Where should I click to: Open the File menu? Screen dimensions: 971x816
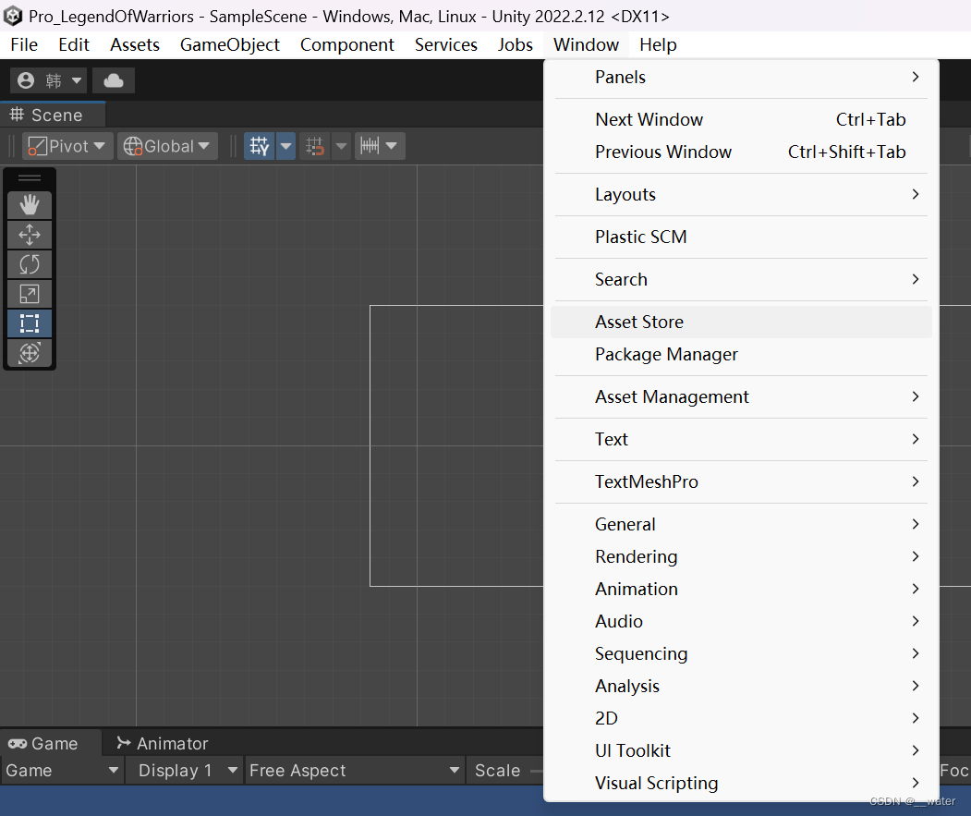pyautogui.click(x=24, y=44)
